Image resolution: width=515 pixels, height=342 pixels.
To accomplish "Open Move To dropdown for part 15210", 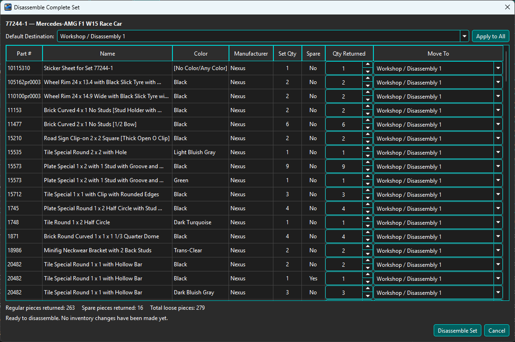I will (x=498, y=138).
